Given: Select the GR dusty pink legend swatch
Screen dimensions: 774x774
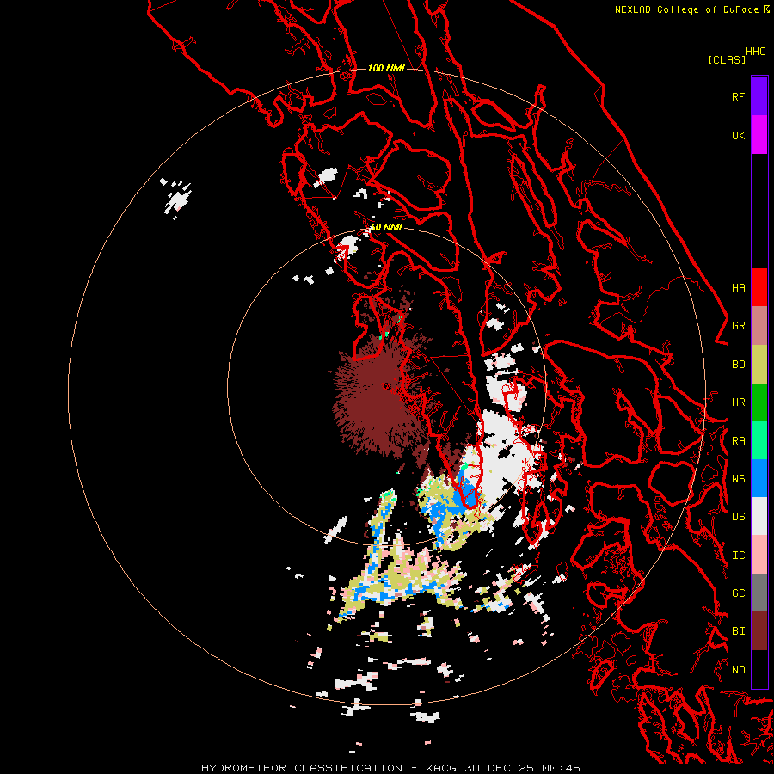Looking at the screenshot, I should (x=759, y=326).
